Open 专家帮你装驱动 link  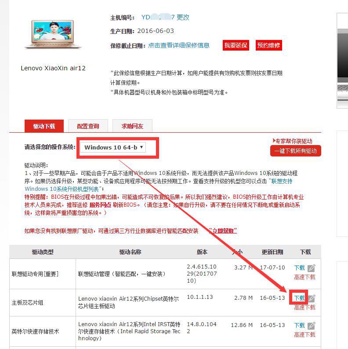pos(292,141)
